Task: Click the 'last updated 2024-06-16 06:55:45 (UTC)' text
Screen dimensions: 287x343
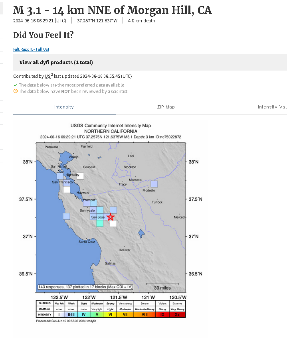Action: [x=93, y=76]
